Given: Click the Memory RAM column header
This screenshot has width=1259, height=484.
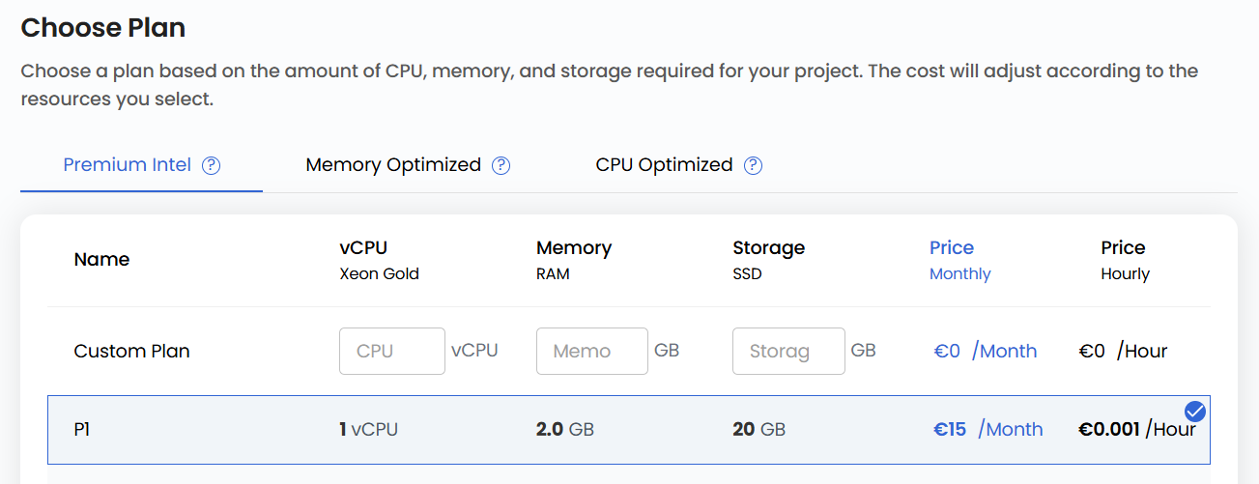Looking at the screenshot, I should click(x=574, y=260).
